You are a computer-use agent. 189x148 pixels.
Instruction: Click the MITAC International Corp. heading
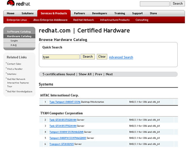coord(59,95)
